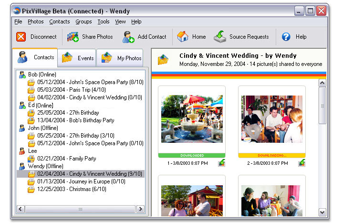Click the Help toolbar button label
Screen dimensions: 343x224
tap(301, 37)
